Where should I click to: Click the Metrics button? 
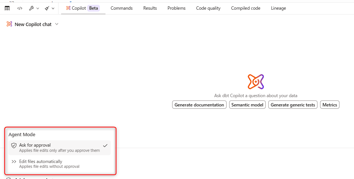330,105
